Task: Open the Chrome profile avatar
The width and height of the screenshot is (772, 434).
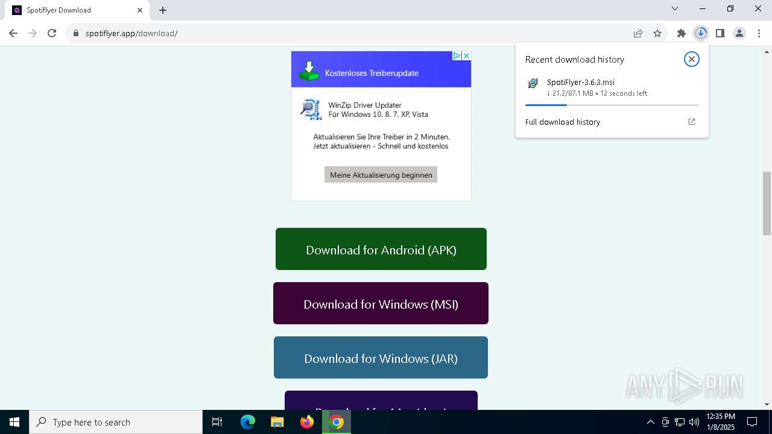Action: click(739, 33)
